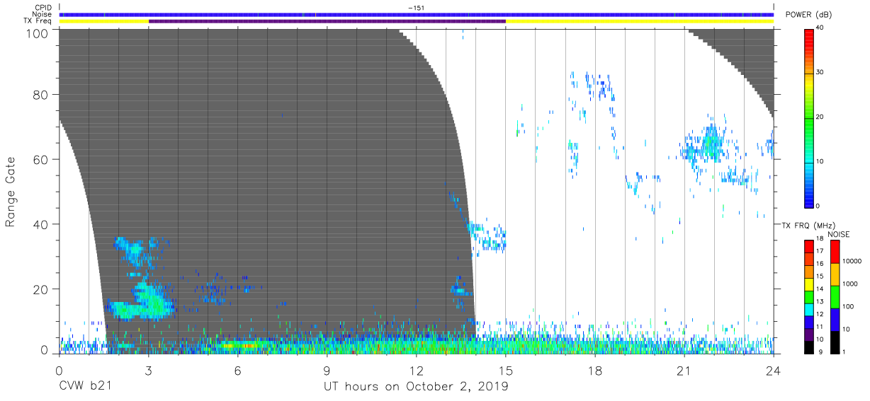Viewport: 870px width, 401px height.
Task: Click the 14 label in TX FRQ legend
Action: (820, 289)
